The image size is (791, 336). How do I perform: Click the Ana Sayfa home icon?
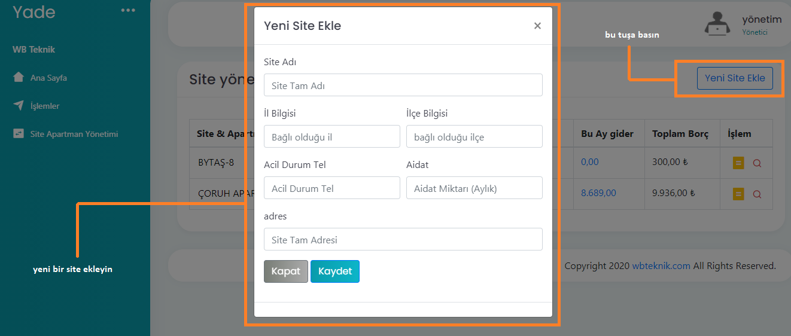coord(19,78)
